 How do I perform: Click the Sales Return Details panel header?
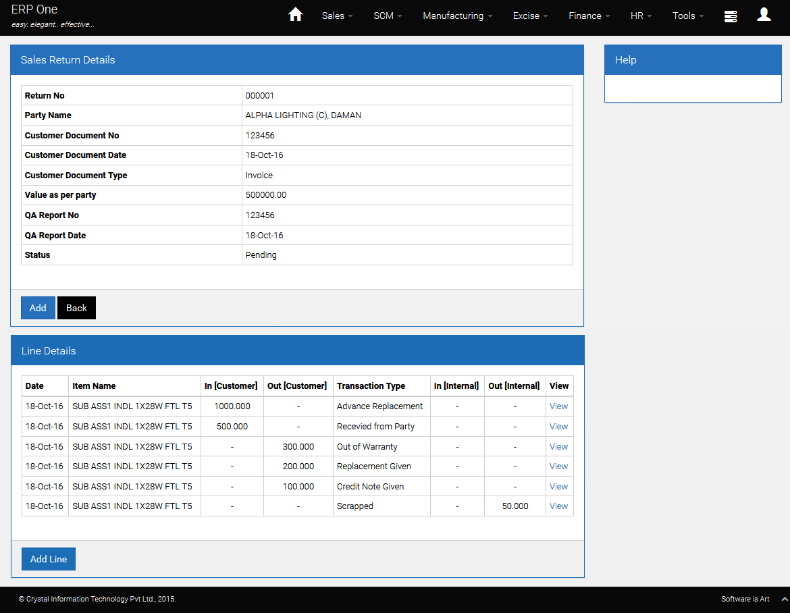click(297, 60)
